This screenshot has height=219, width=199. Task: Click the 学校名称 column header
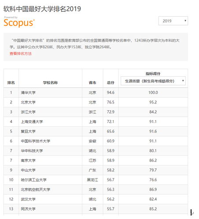point(50,83)
